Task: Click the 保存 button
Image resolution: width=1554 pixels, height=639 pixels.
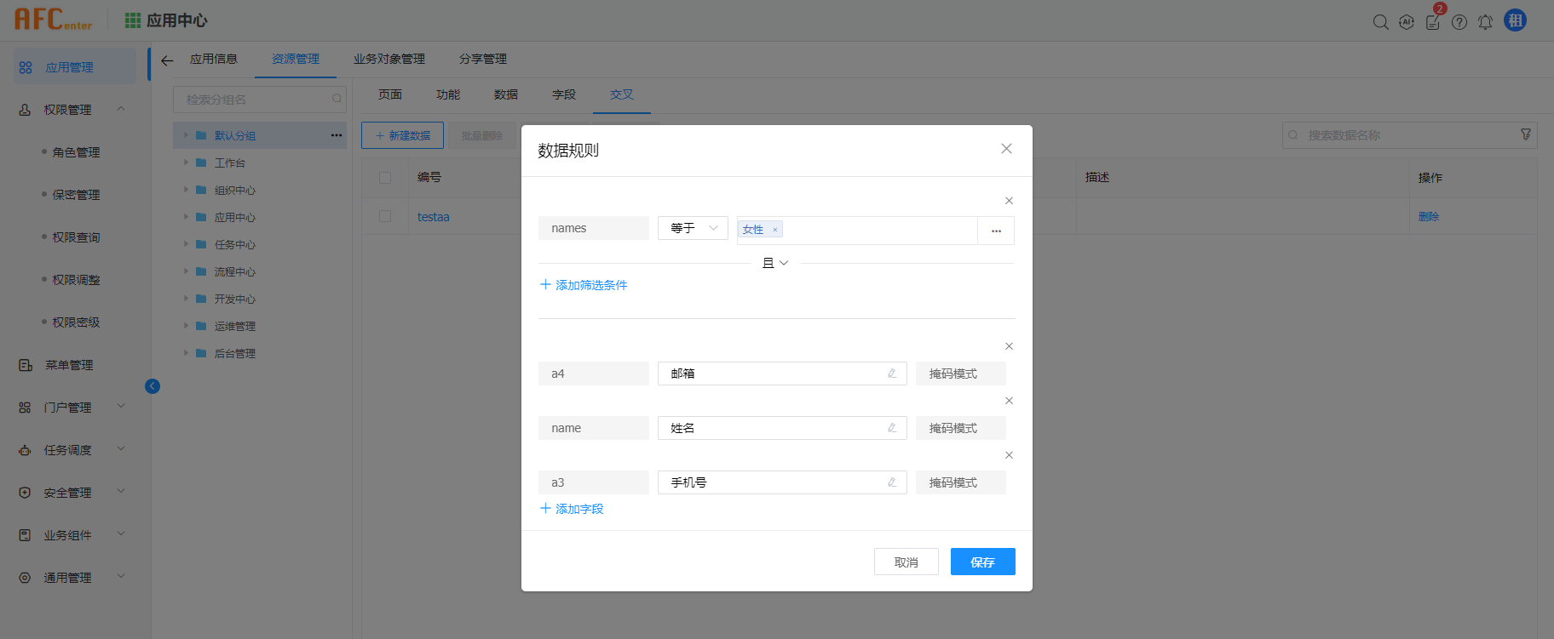Action: (x=982, y=562)
